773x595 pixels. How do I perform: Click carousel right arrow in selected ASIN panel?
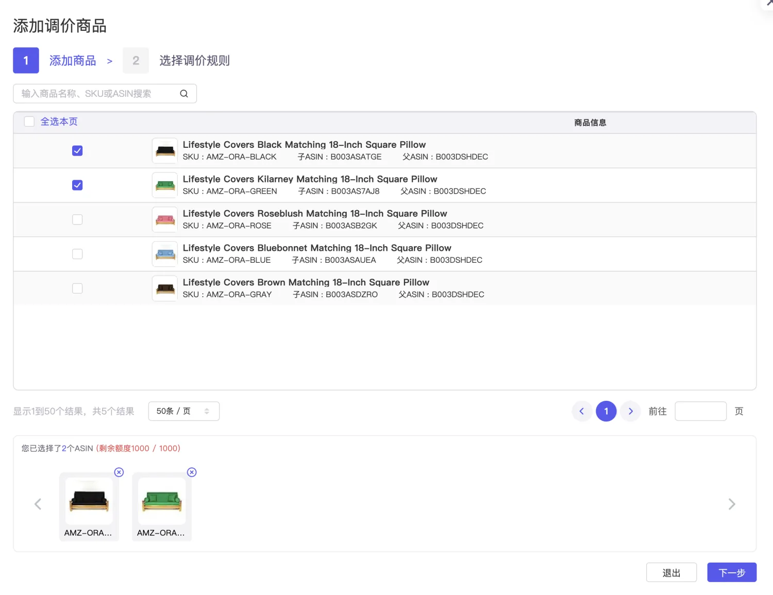(x=732, y=504)
